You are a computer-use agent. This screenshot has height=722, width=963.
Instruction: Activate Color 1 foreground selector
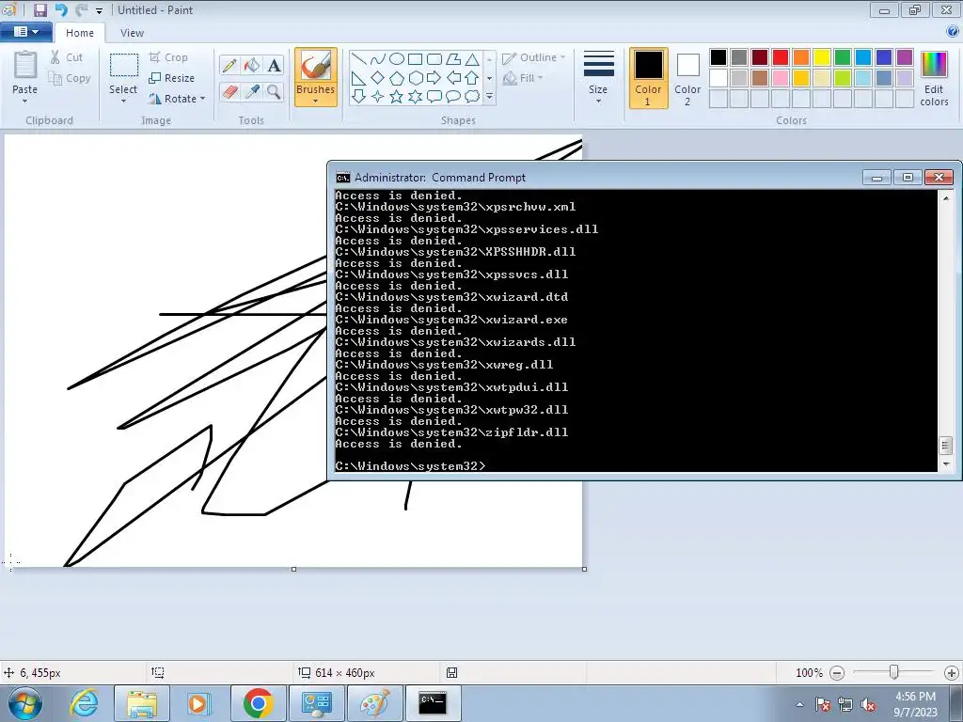pyautogui.click(x=649, y=79)
